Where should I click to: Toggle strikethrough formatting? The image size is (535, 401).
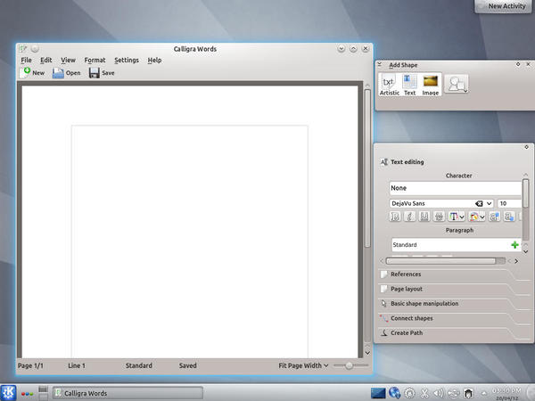439,217
